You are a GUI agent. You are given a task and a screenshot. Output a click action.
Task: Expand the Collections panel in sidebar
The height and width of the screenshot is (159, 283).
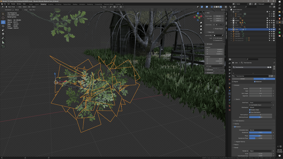tap(209, 70)
